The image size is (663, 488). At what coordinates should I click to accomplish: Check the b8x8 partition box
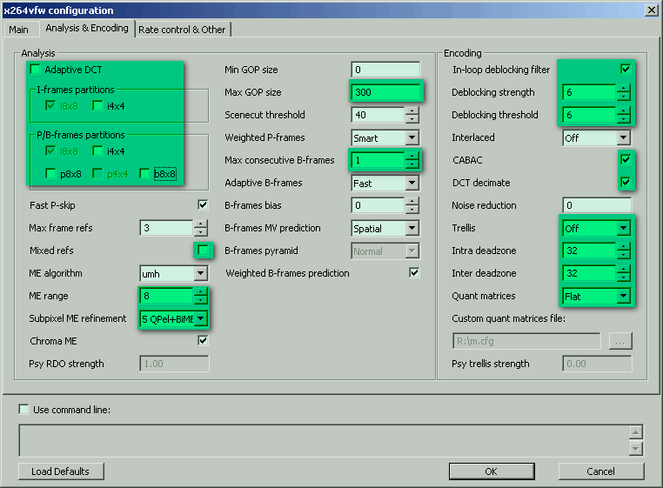pos(144,173)
